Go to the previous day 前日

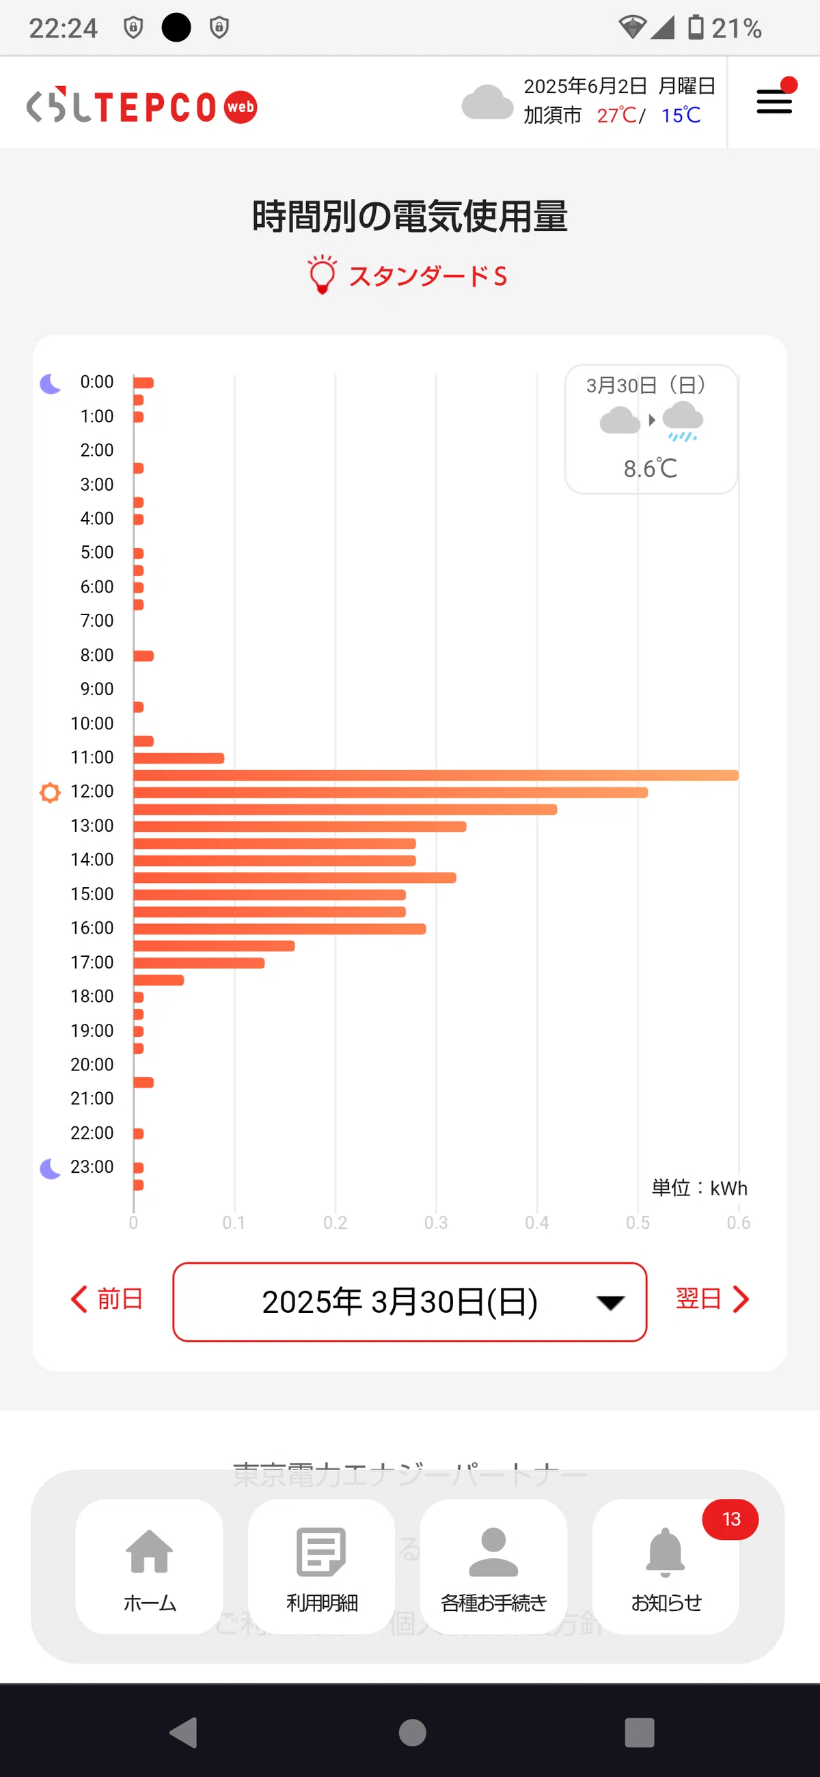pos(107,1299)
